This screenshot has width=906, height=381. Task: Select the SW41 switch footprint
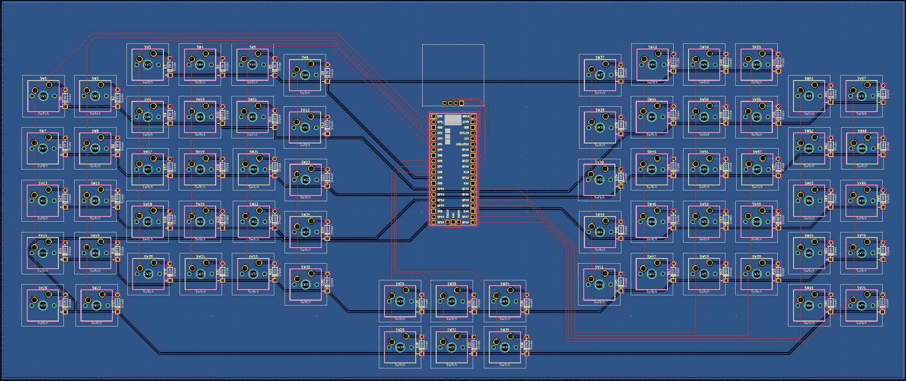click(599, 284)
